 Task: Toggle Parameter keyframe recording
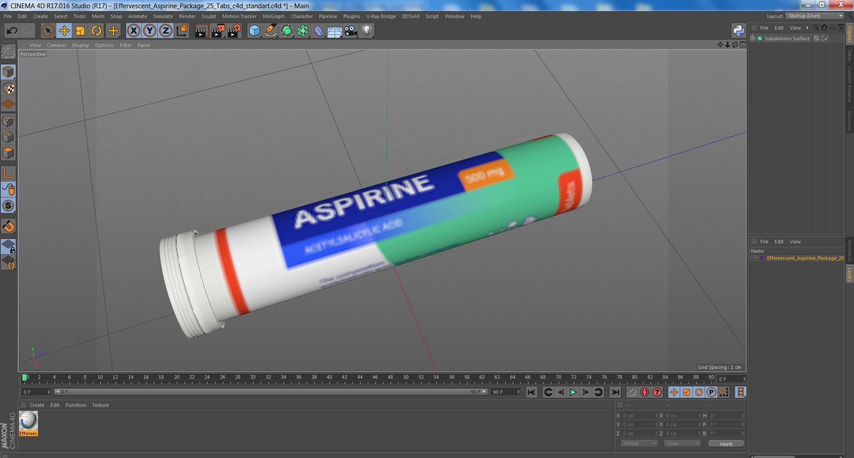tap(711, 392)
